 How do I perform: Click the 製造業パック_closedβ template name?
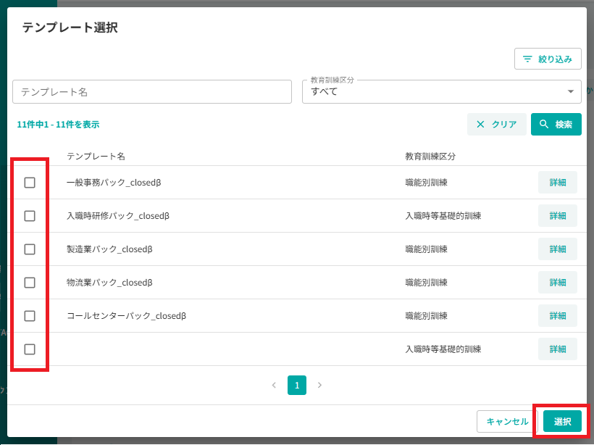[x=109, y=249]
